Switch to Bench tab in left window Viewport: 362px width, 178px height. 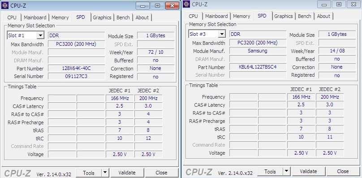[123, 17]
